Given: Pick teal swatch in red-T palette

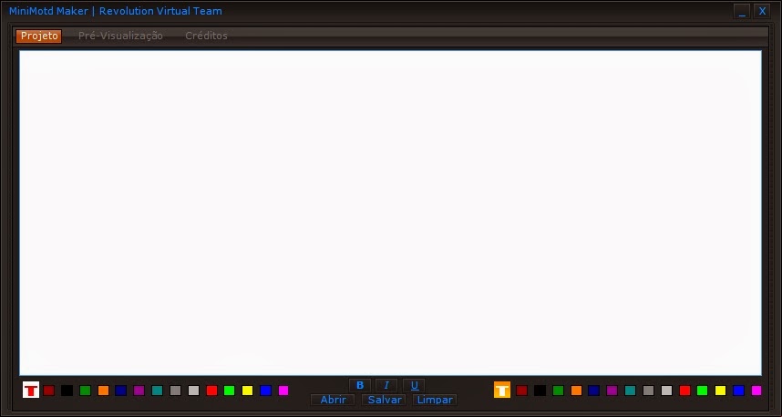Looking at the screenshot, I should [157, 391].
